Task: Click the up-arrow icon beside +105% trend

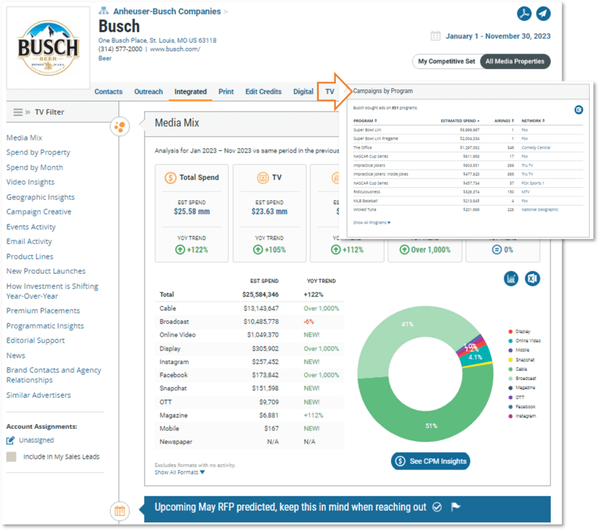Action: tap(258, 250)
